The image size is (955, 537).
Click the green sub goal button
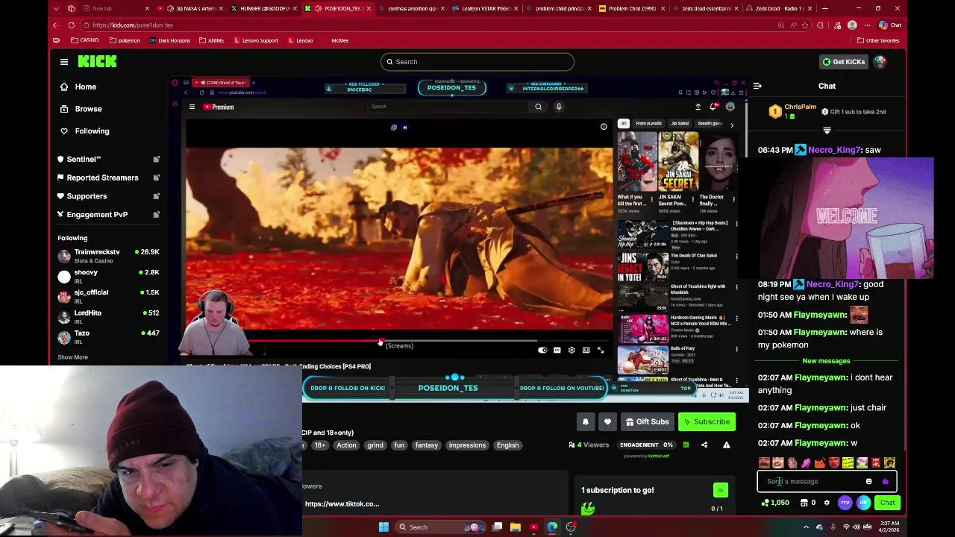pyautogui.click(x=720, y=490)
